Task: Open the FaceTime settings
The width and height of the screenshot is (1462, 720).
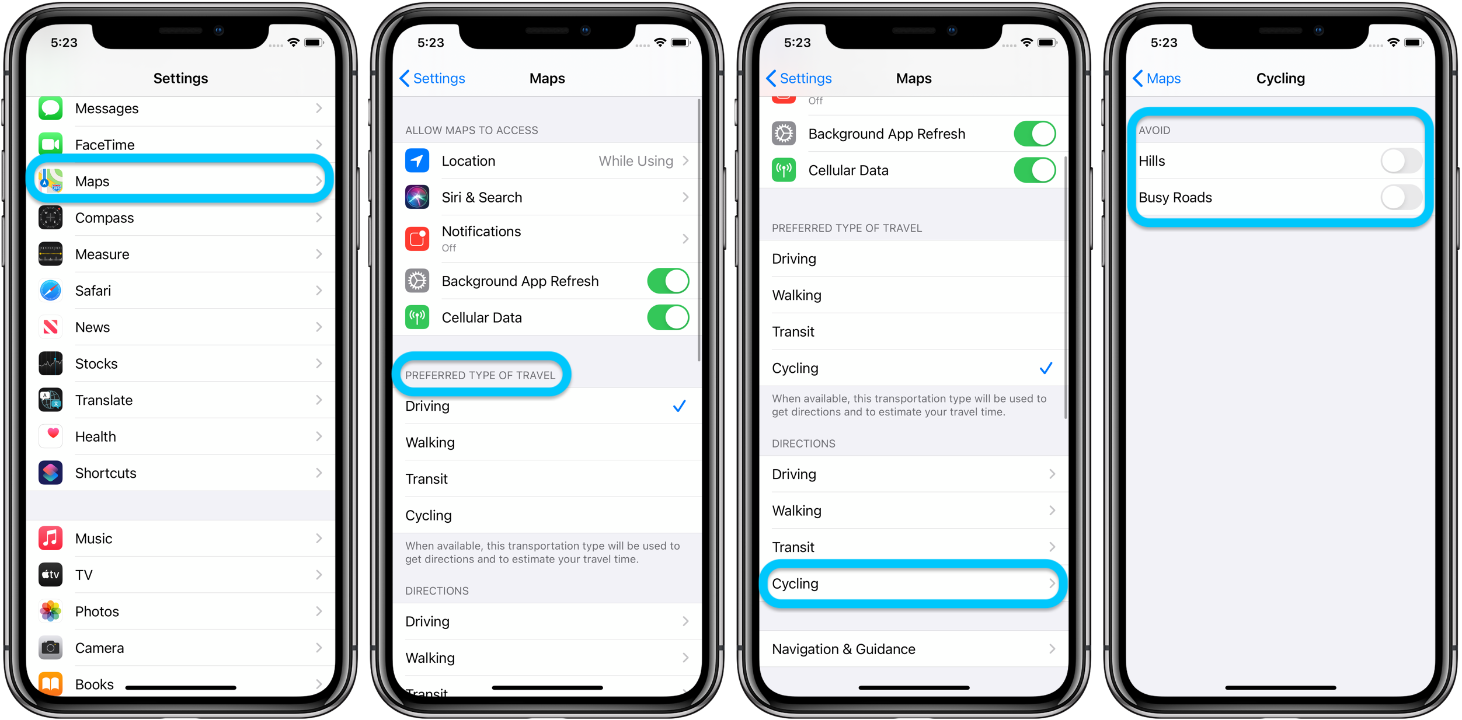Action: pos(184,144)
